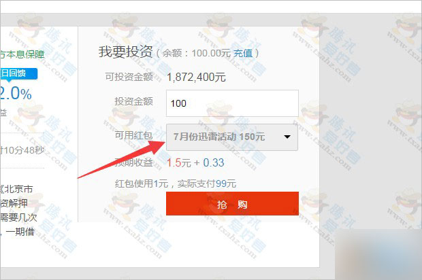Click the blue 2.0% rate figure
Screen dimensions: 422x280
tap(16, 94)
